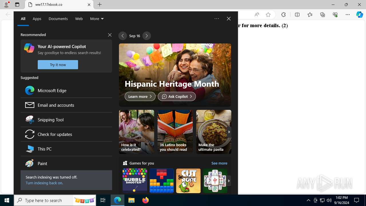Click Ask Copilot button
366x206 pixels.
[177, 96]
